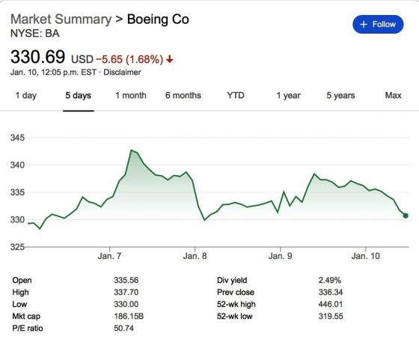Click the 52-wk low value 319.55

(331, 317)
